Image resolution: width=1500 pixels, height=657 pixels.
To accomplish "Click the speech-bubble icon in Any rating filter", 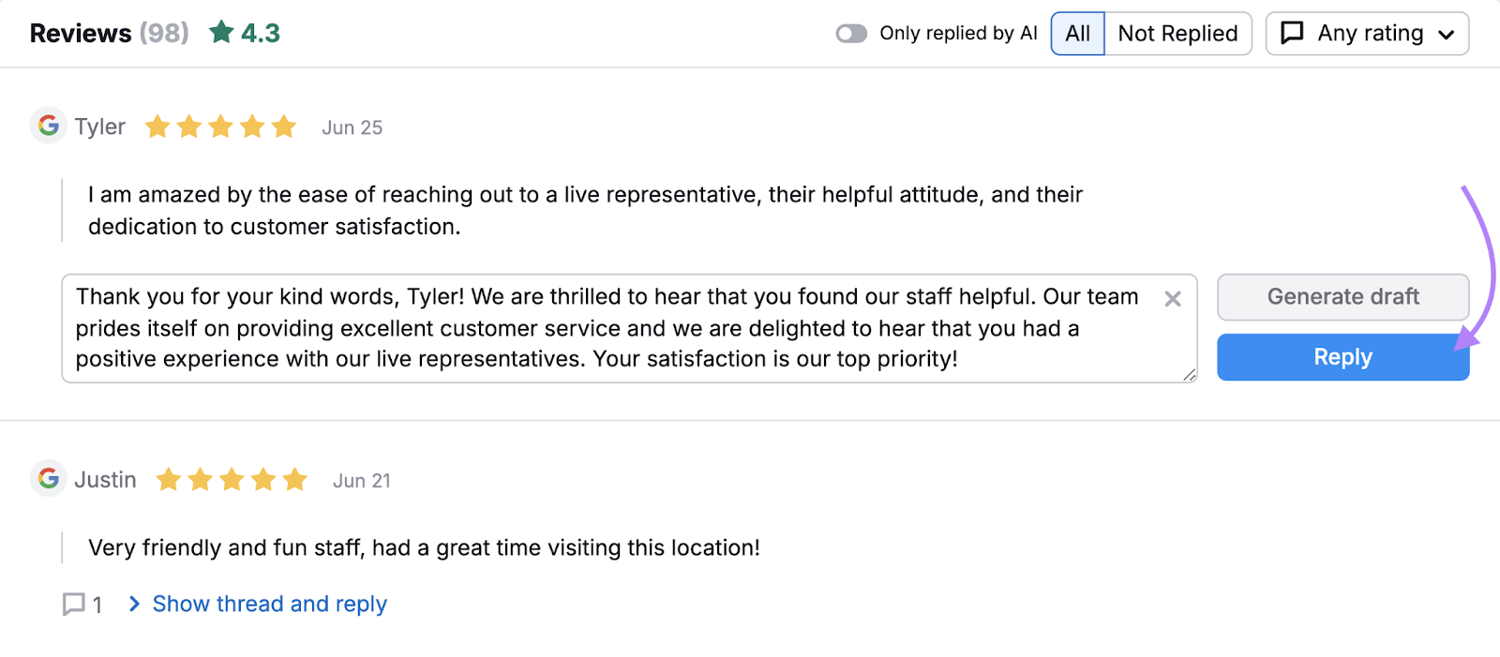I will 1294,32.
